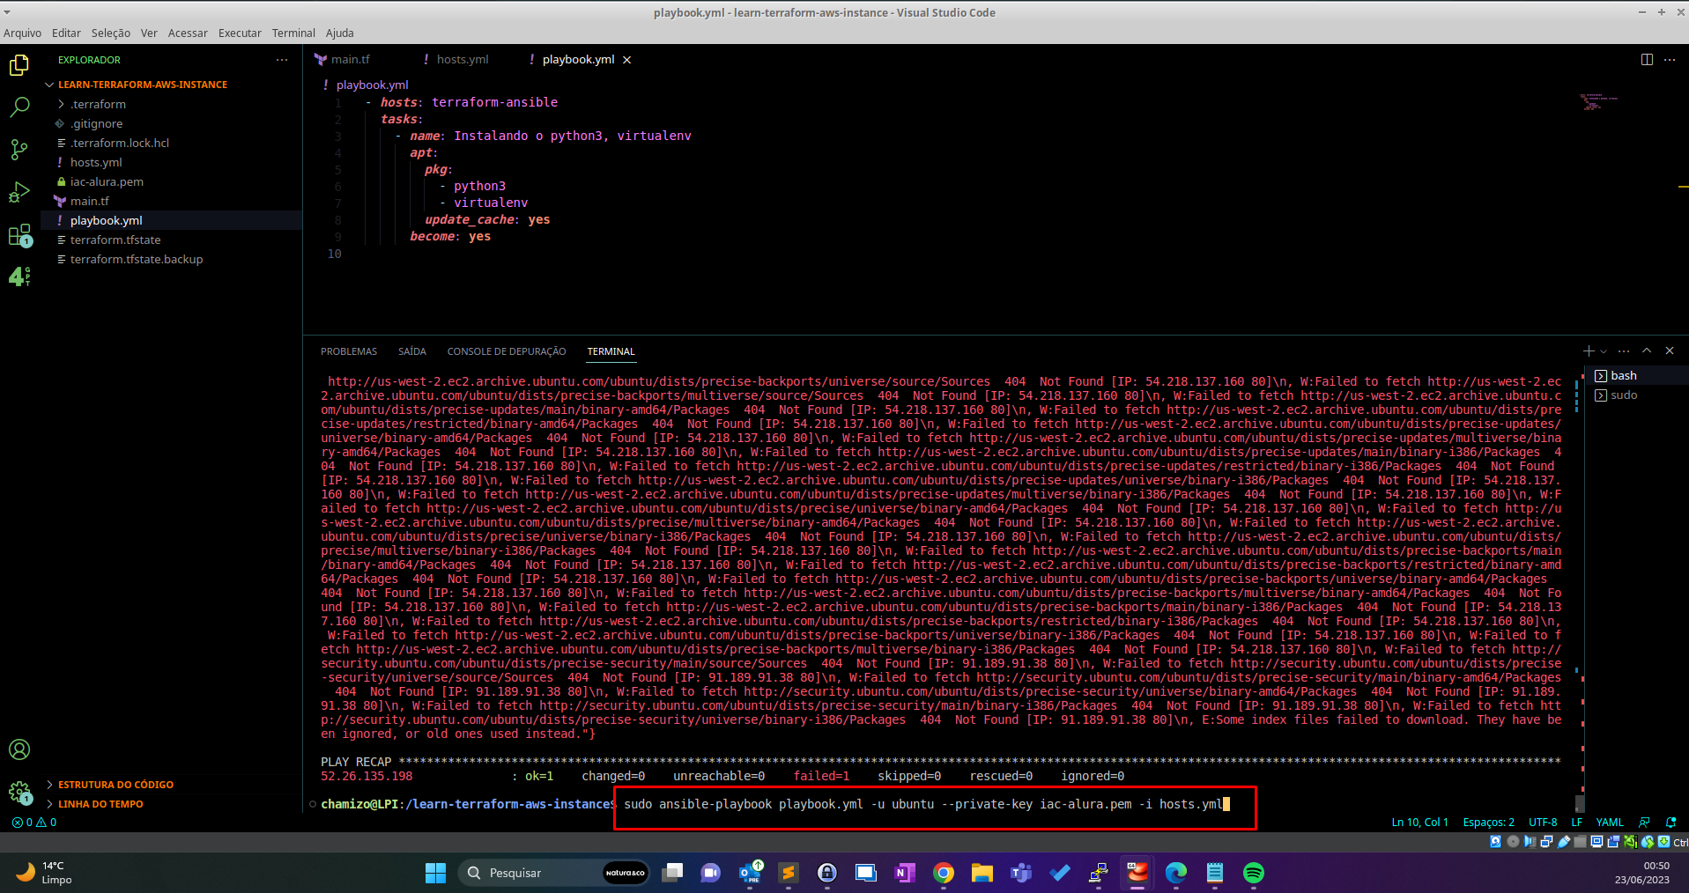Click VirtualBox audio status icon
1689x893 pixels.
[x=1530, y=842]
